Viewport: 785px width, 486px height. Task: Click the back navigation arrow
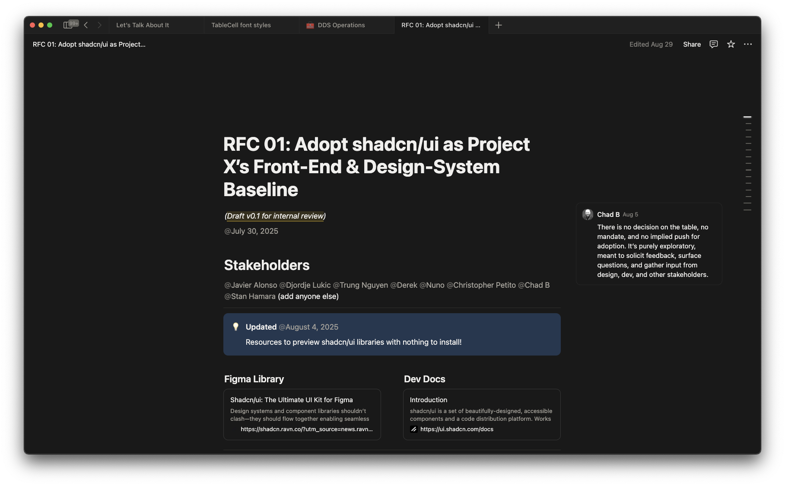(86, 25)
